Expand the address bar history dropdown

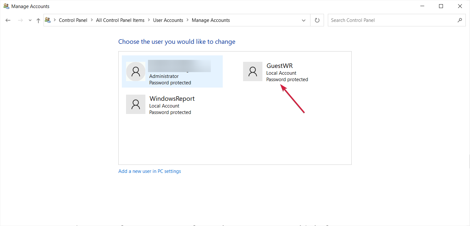coord(304,20)
